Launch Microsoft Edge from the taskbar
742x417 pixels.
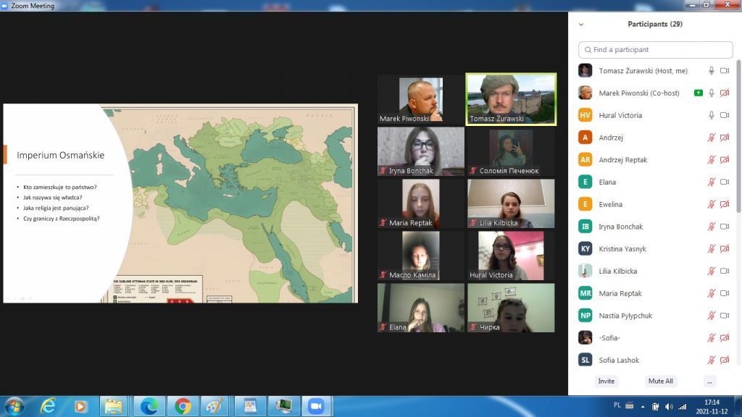[149, 405]
